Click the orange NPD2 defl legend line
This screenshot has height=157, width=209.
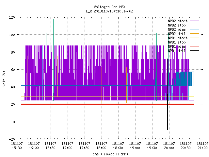click(x=194, y=34)
